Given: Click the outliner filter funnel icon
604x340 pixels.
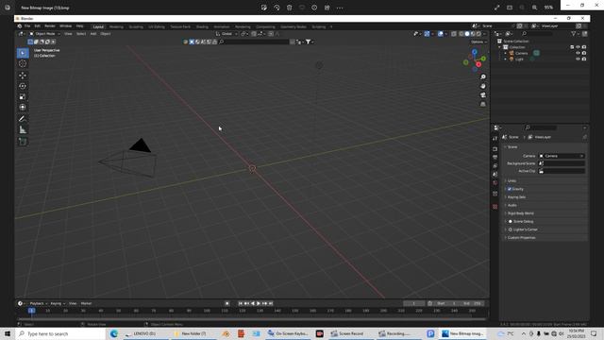Looking at the screenshot, I should click(573, 34).
